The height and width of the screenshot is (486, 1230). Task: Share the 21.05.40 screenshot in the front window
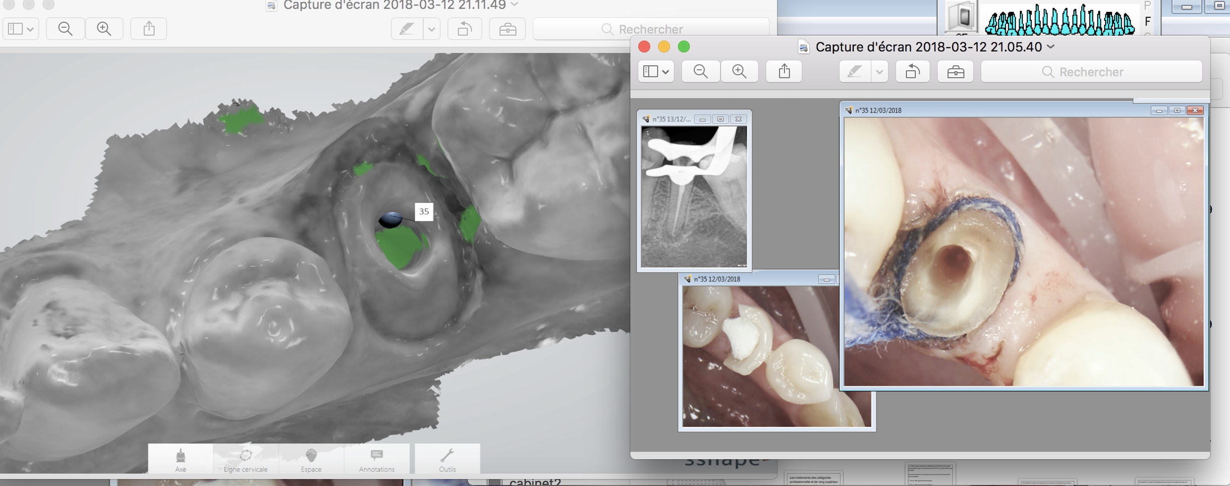(x=784, y=72)
